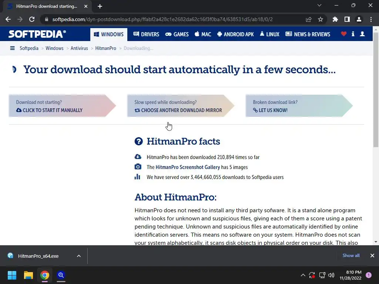Choose another download mirror
379x284 pixels.
[x=181, y=106]
